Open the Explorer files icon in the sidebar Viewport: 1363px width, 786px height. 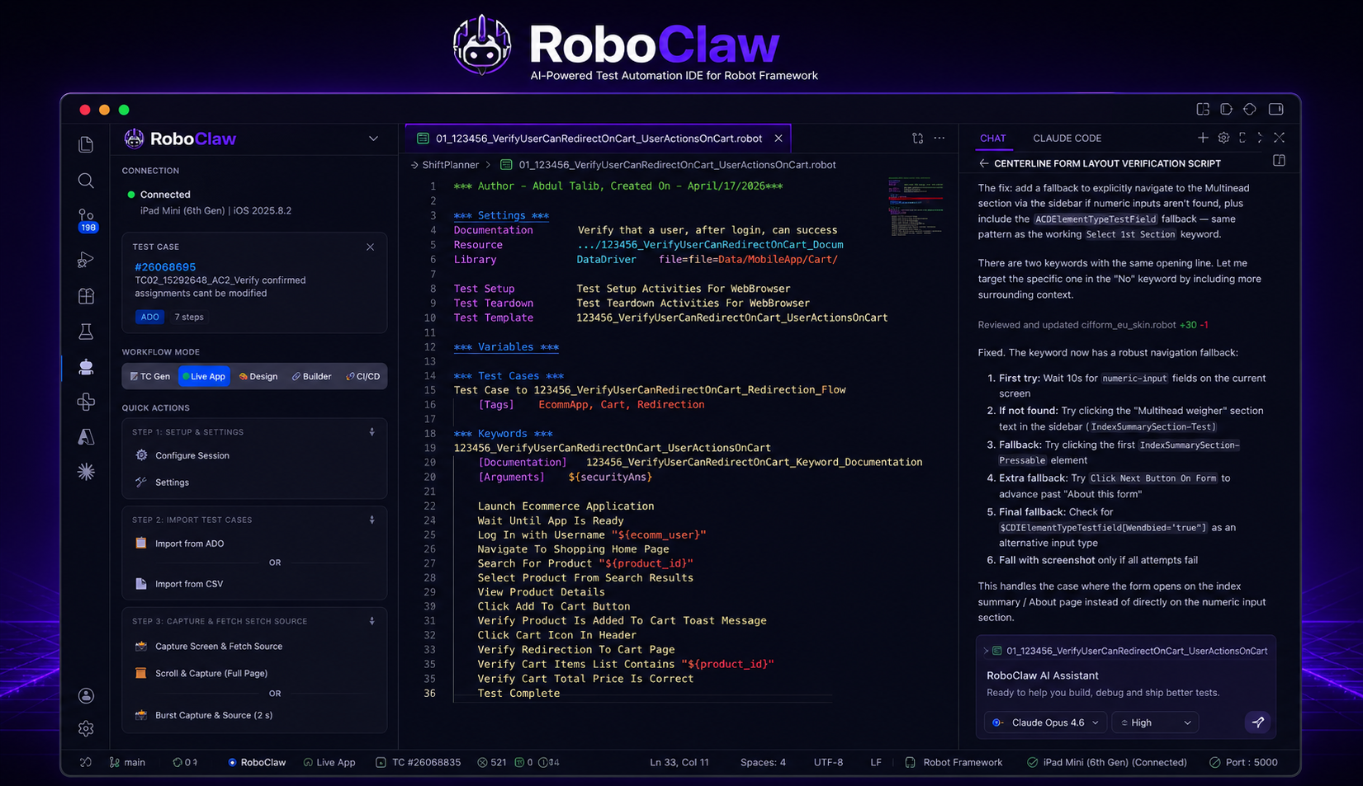(86, 145)
